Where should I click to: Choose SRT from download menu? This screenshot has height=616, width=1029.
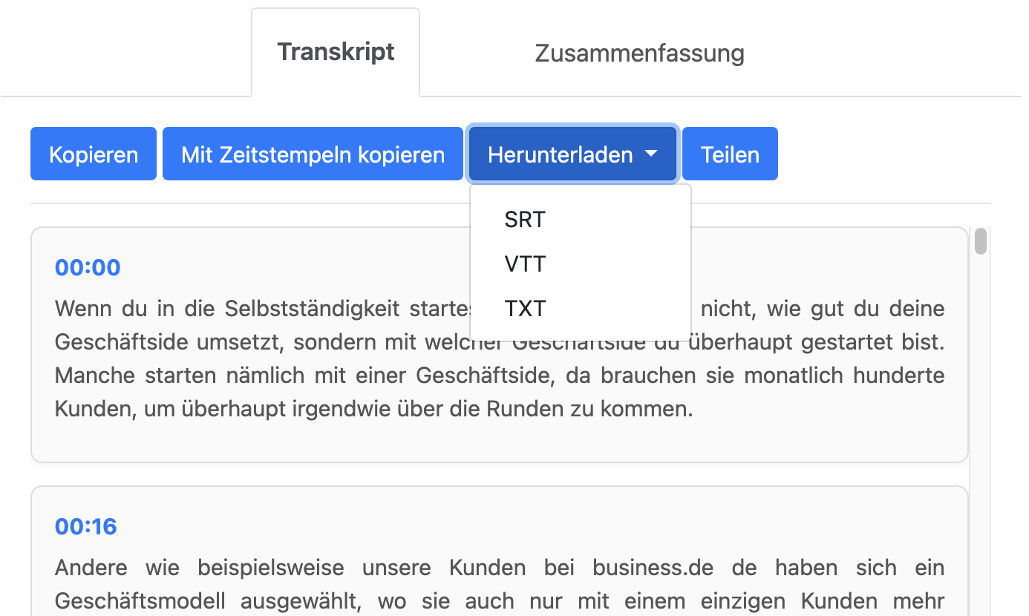click(x=581, y=220)
